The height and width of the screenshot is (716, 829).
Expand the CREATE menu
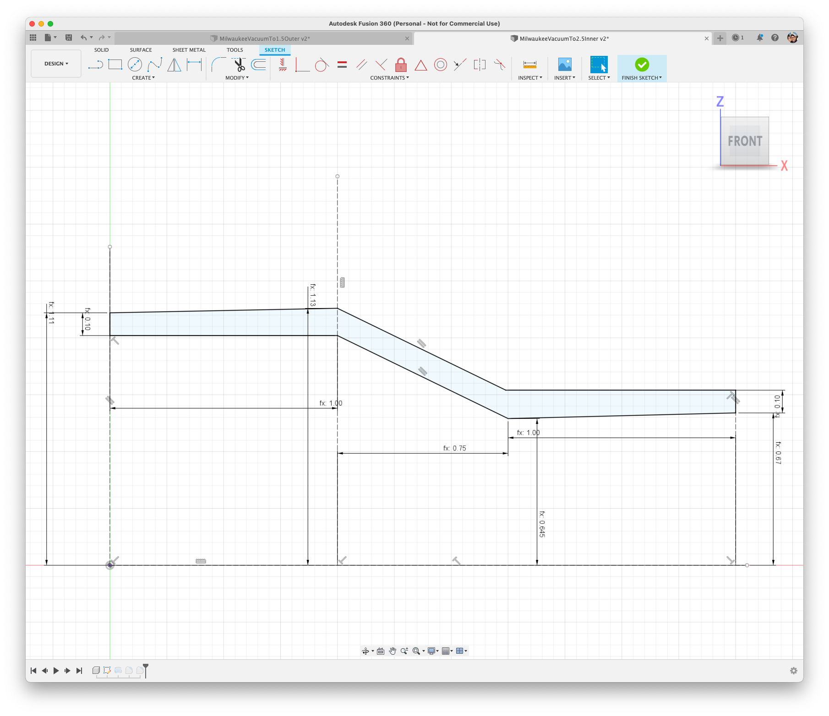pyautogui.click(x=143, y=78)
